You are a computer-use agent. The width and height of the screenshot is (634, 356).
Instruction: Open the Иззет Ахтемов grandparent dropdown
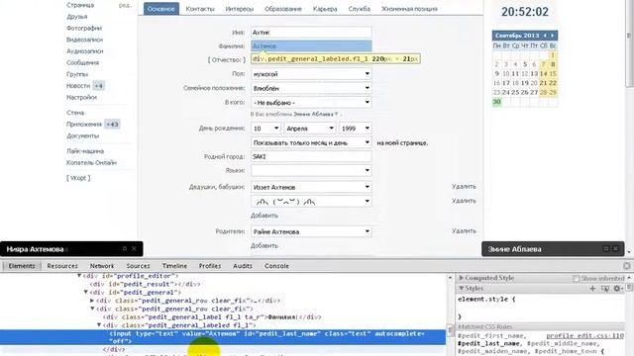tap(311, 187)
